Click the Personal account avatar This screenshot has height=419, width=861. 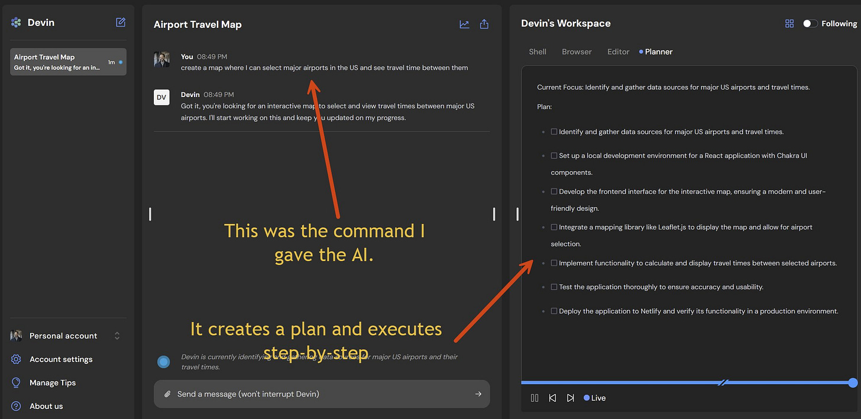click(16, 336)
